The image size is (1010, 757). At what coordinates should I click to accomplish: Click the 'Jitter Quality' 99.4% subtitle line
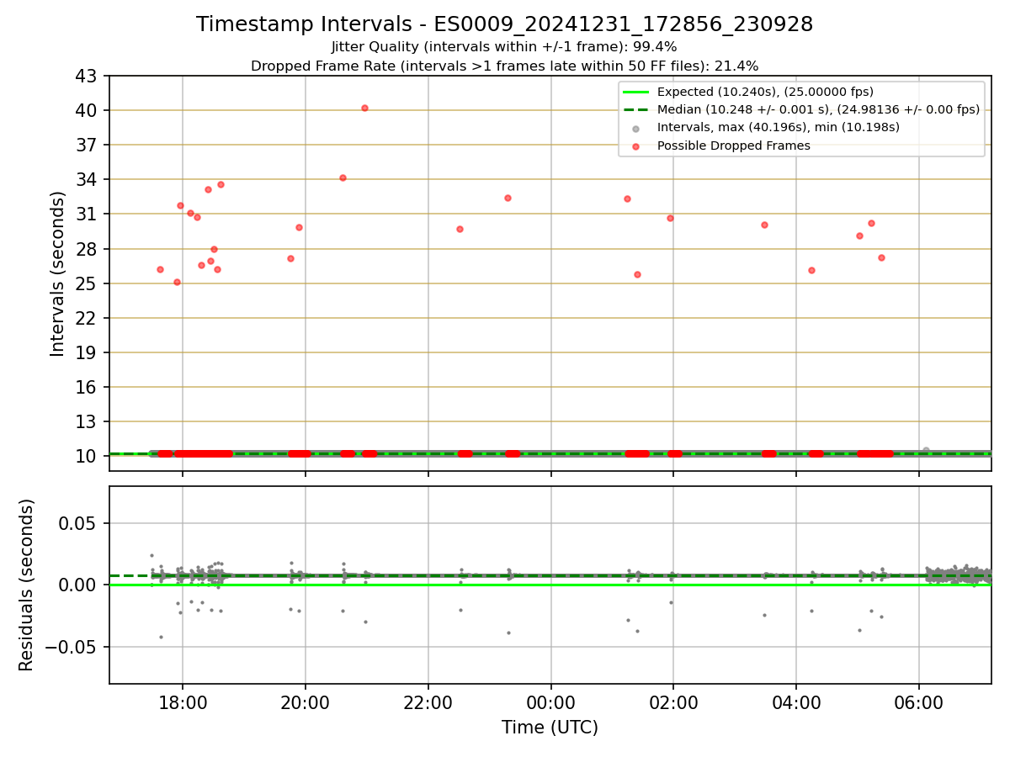click(504, 47)
